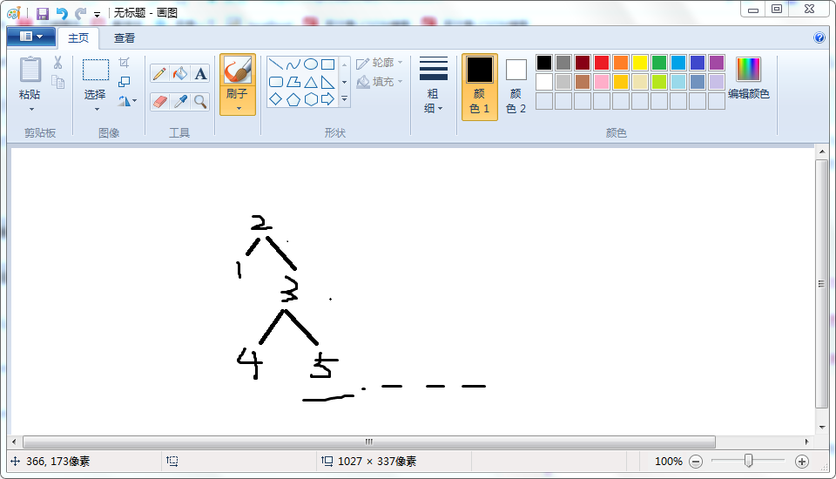836x479 pixels.
Task: Select the Color picker eyedropper tool
Action: tap(180, 101)
